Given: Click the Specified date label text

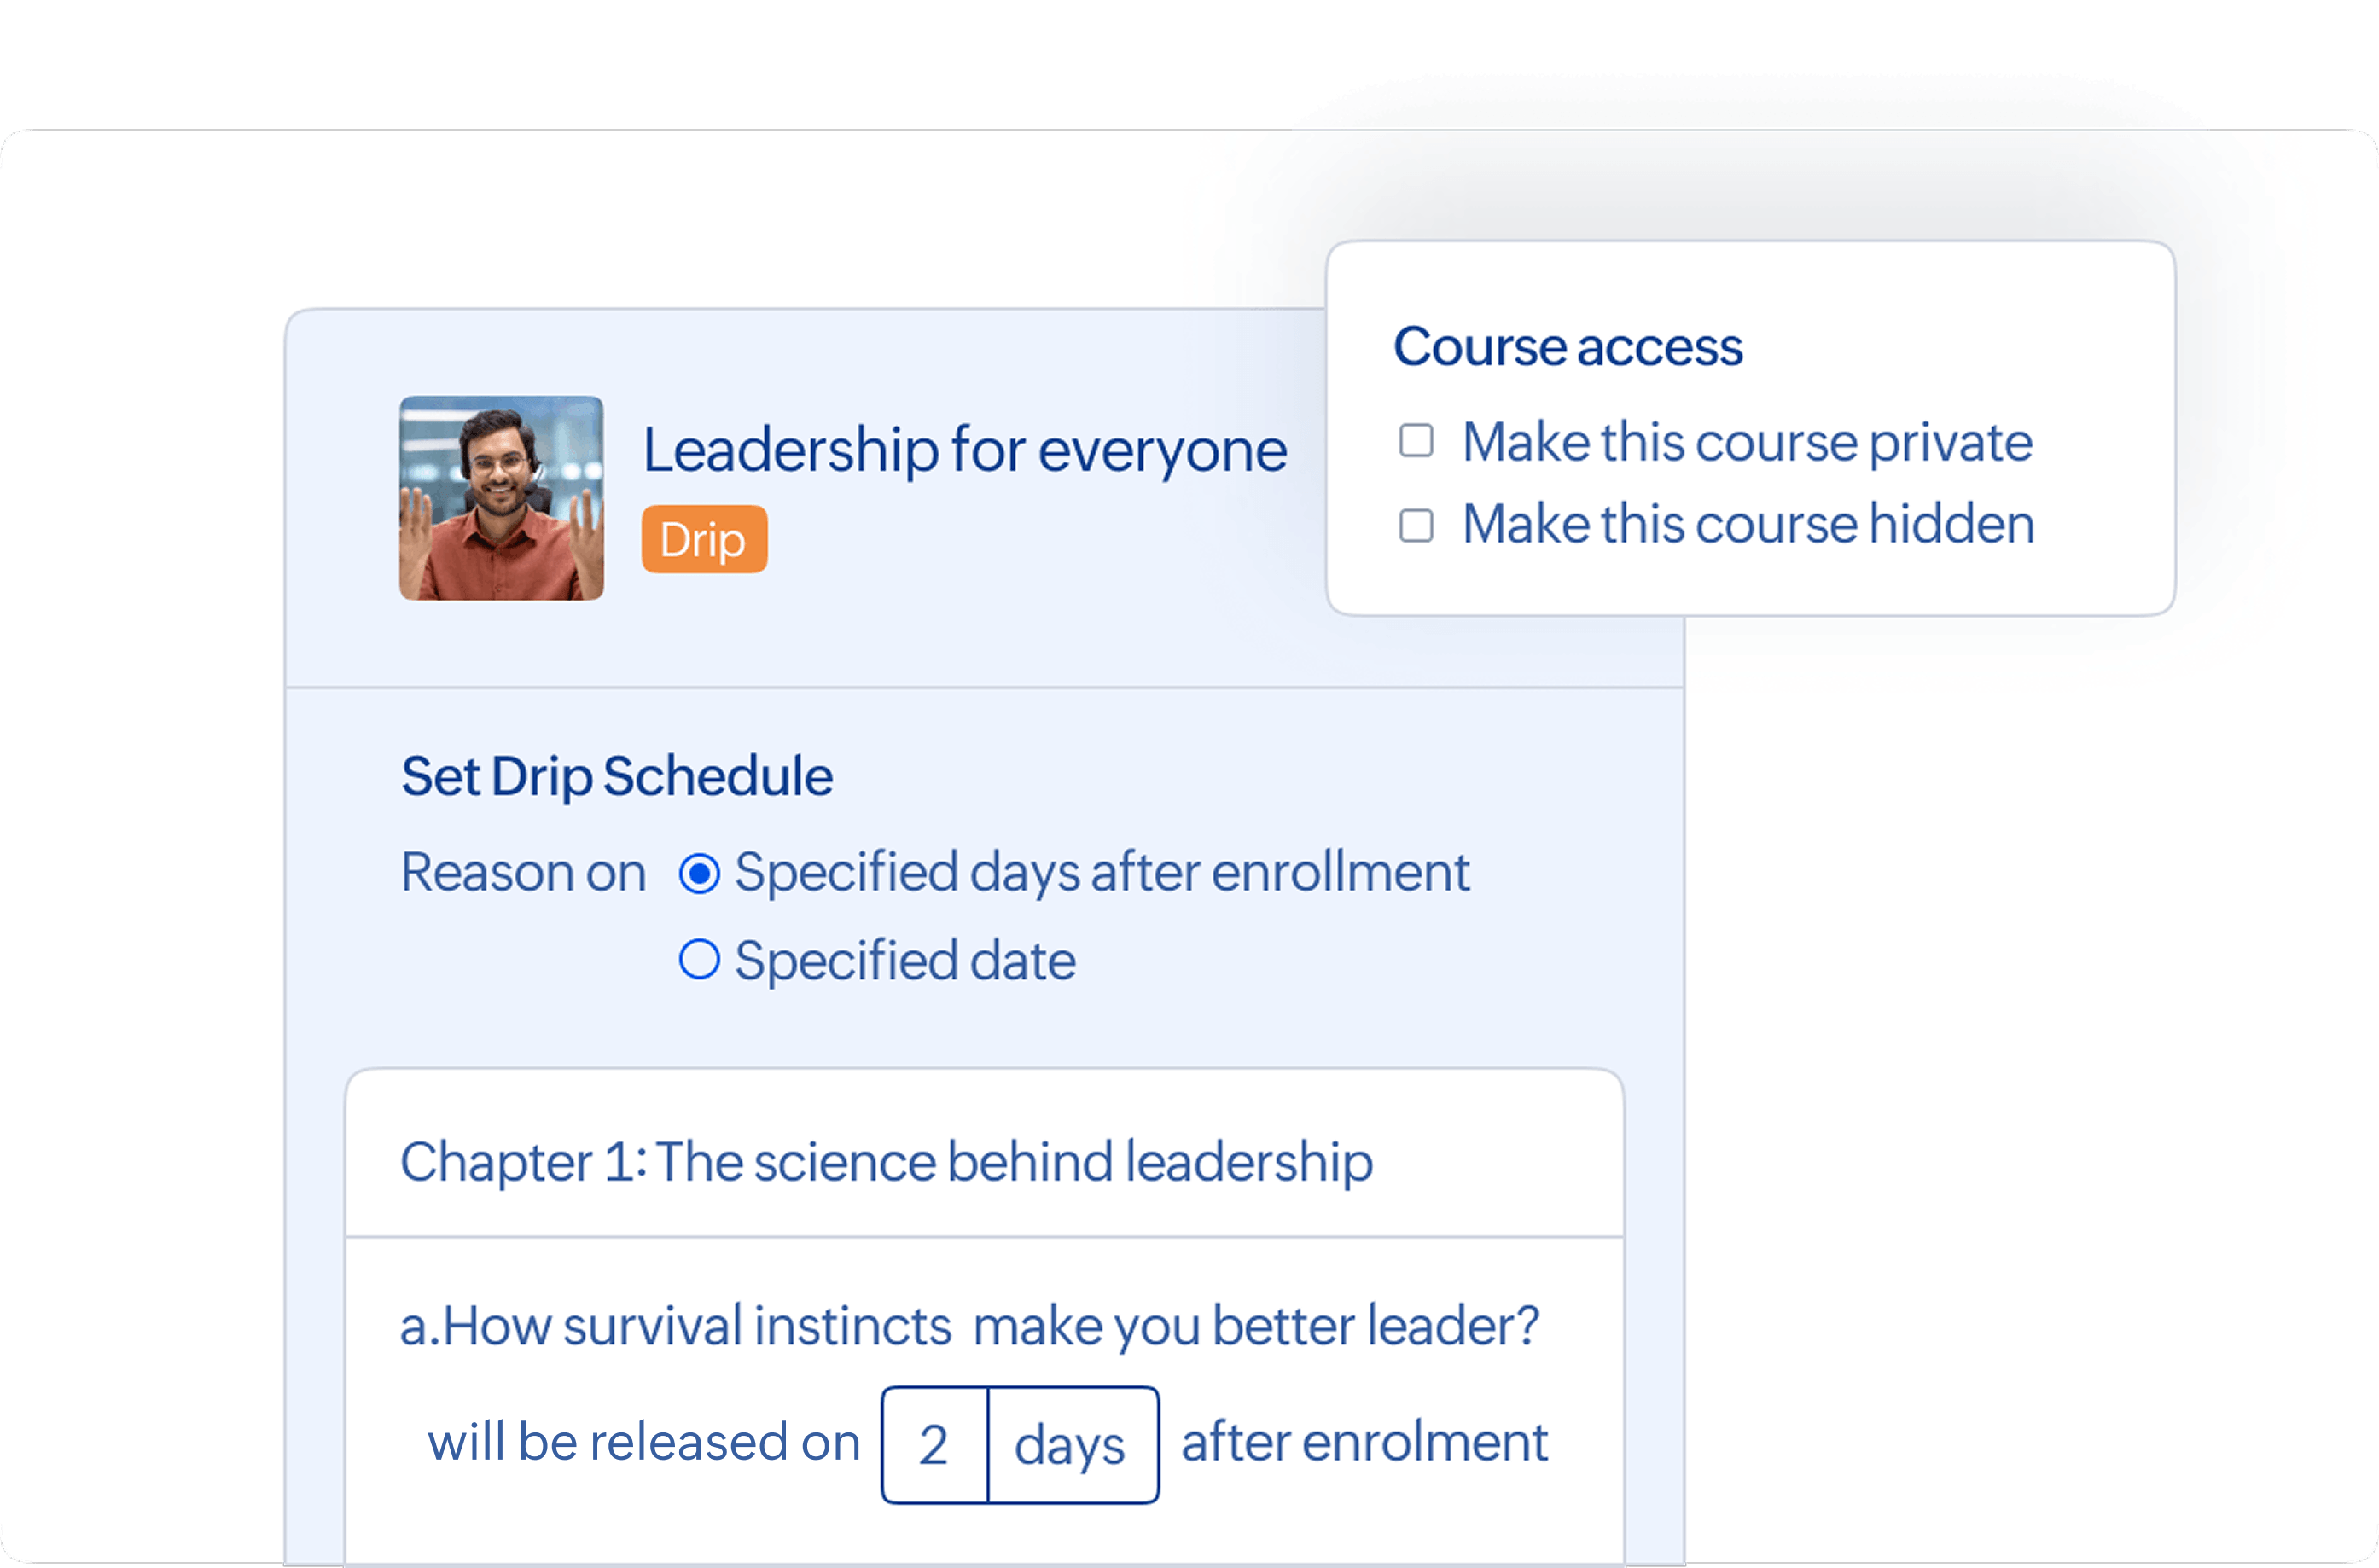Looking at the screenshot, I should 905,961.
